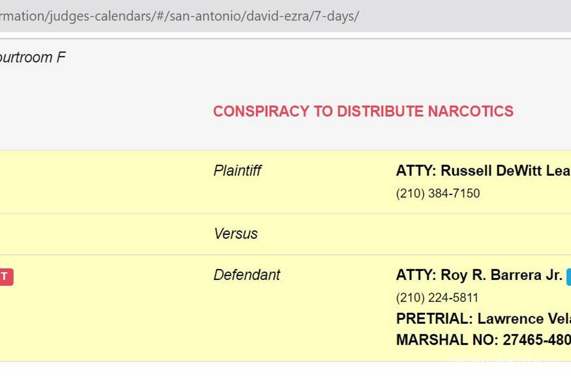Click the Versus row divider

(235, 233)
